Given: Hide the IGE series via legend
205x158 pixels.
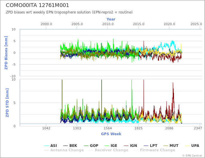Looking at the screenshot, I should (111, 146).
